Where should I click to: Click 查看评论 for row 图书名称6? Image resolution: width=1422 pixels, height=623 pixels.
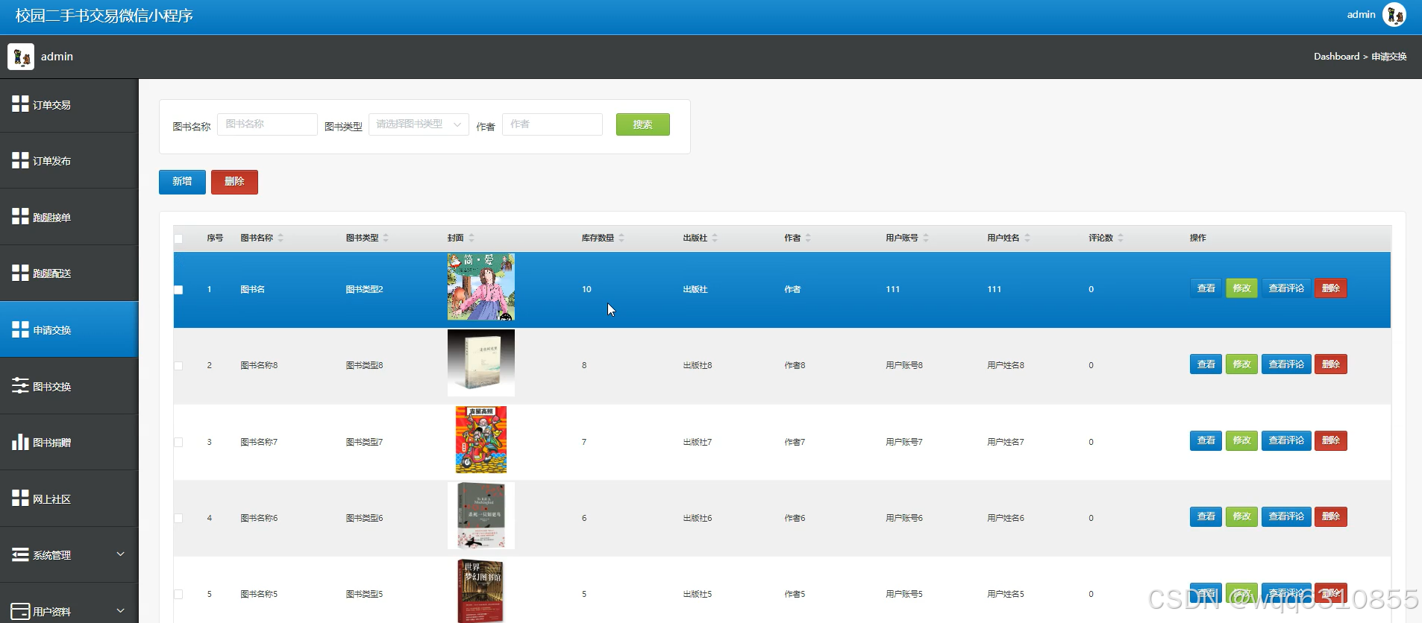[1286, 516]
